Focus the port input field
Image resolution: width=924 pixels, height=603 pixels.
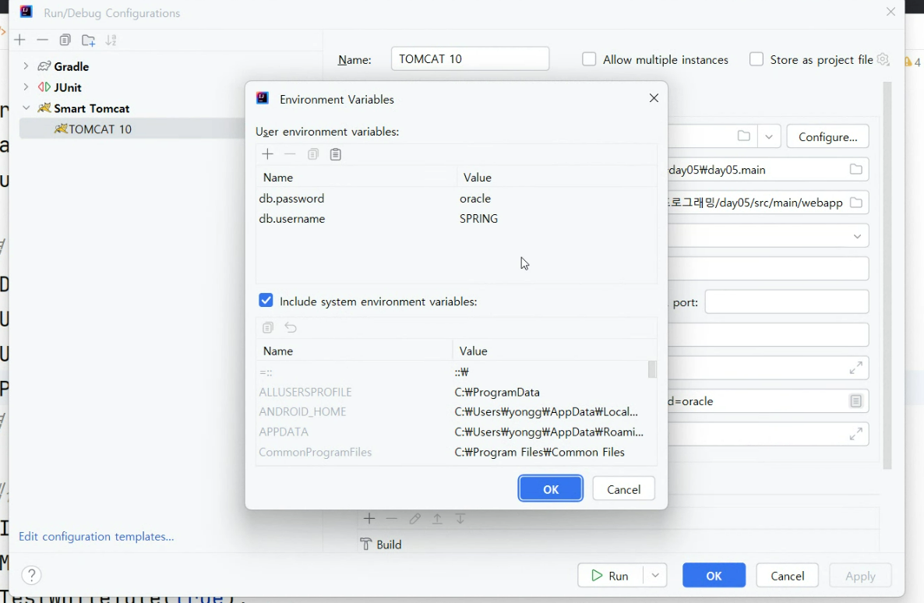(x=787, y=301)
